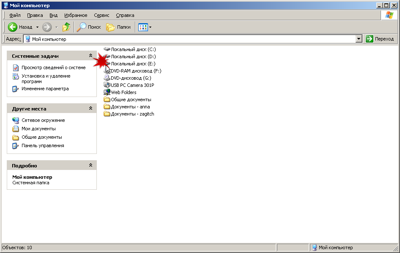This screenshot has height=253, width=400.
Task: Open Общие документы in Другие места panel
Action: [x=42, y=137]
